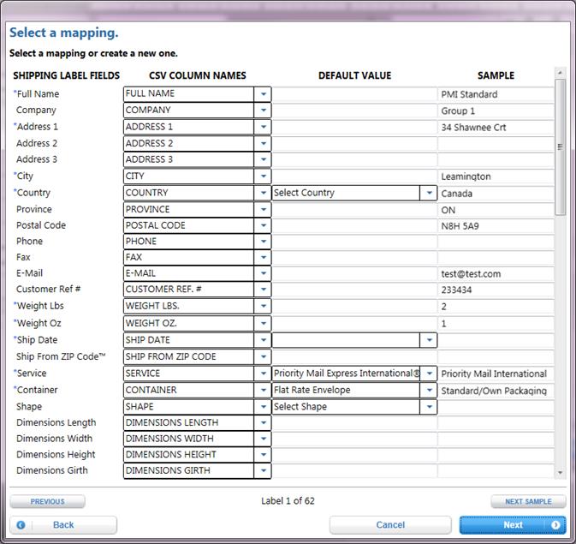576x544 pixels.
Task: Open the ADDRESS 3 column dropdown
Action: 263,159
